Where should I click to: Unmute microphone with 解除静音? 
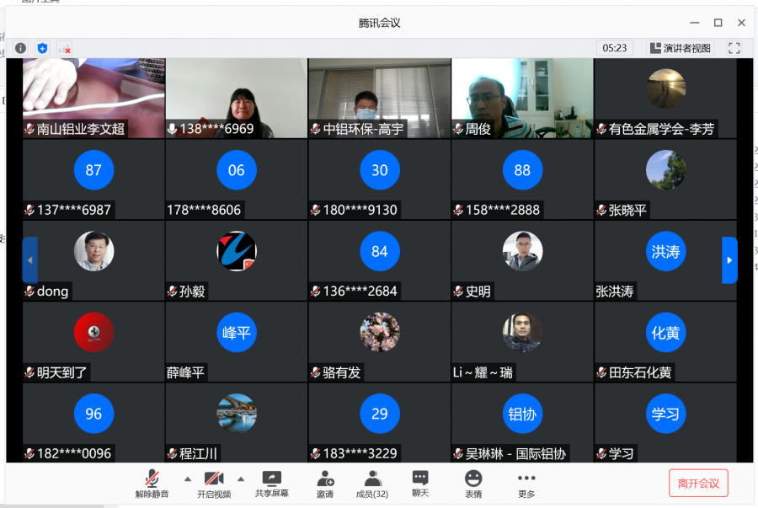(152, 484)
